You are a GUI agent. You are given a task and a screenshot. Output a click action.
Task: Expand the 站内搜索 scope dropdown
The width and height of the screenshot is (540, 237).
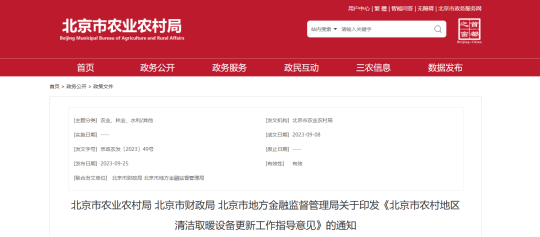324,29
